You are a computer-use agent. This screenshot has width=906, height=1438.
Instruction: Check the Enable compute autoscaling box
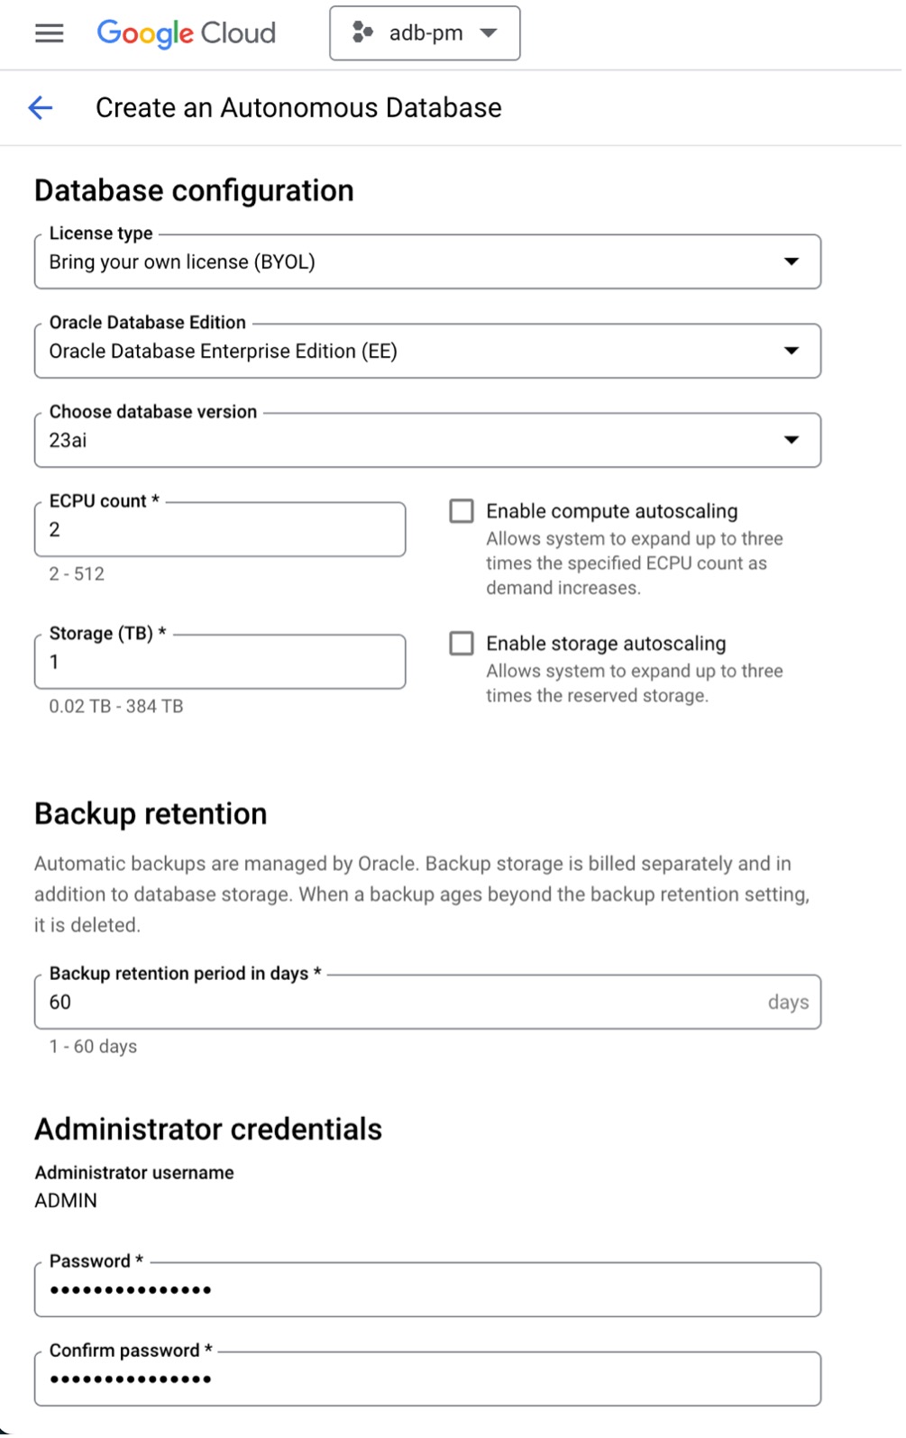click(x=461, y=510)
